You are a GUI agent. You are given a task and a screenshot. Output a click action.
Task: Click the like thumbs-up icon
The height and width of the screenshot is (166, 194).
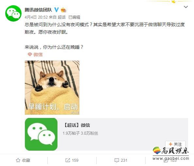coord(166,161)
